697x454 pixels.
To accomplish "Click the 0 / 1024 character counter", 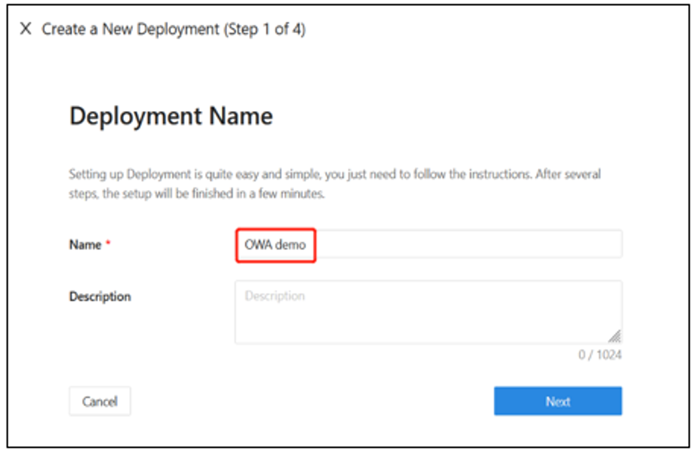I will pyautogui.click(x=600, y=355).
